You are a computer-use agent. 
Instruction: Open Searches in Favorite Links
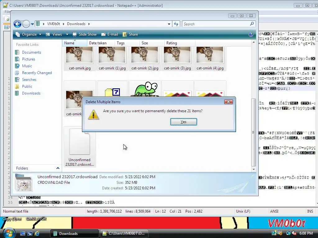point(29,80)
